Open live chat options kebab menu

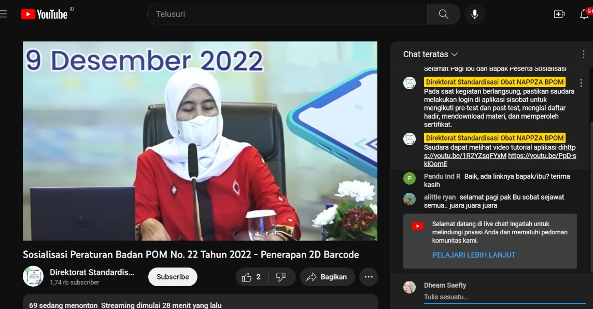pos(584,54)
